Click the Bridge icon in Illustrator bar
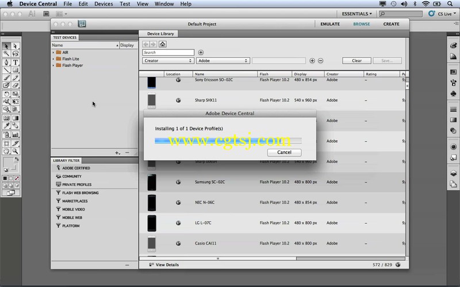The width and height of the screenshot is (460, 287). point(46,14)
